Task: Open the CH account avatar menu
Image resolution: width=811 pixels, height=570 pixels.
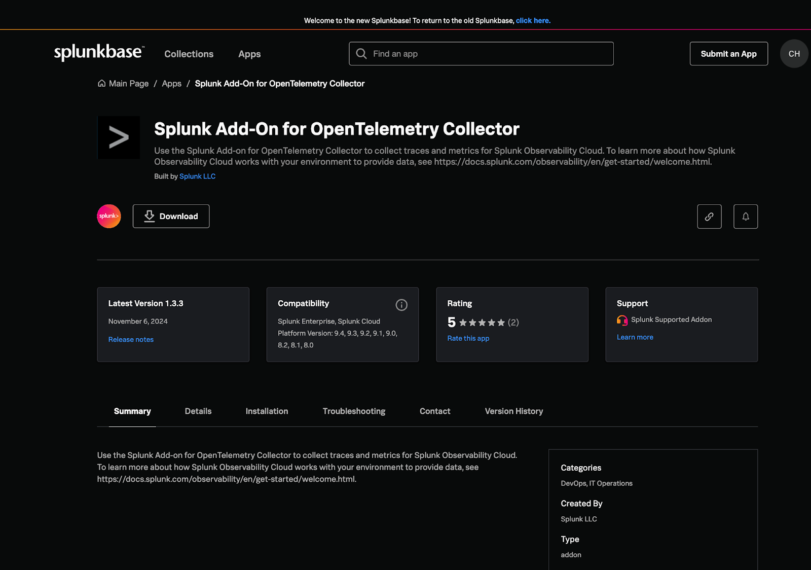Action: click(794, 53)
